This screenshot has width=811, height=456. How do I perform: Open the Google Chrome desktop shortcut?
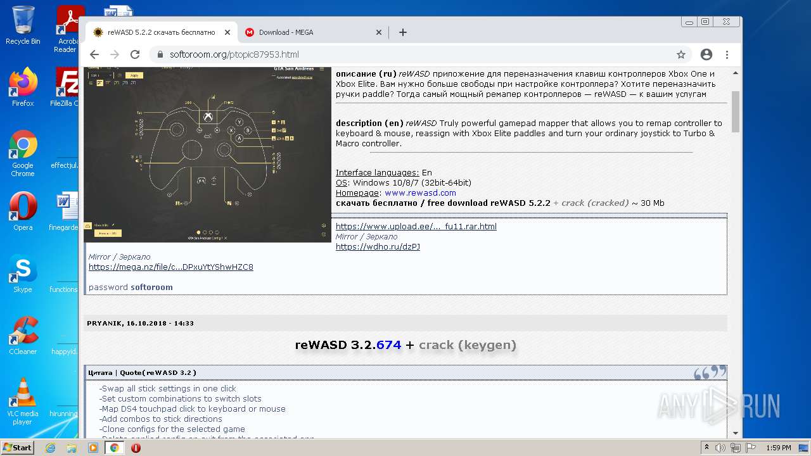pos(23,153)
